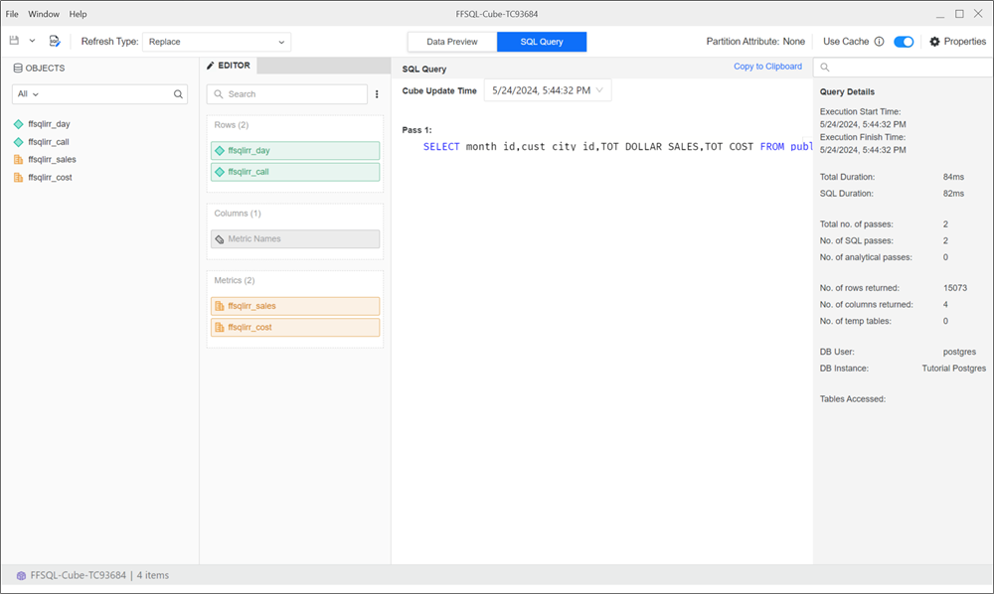Disable the Use Cache toggle

(x=904, y=42)
